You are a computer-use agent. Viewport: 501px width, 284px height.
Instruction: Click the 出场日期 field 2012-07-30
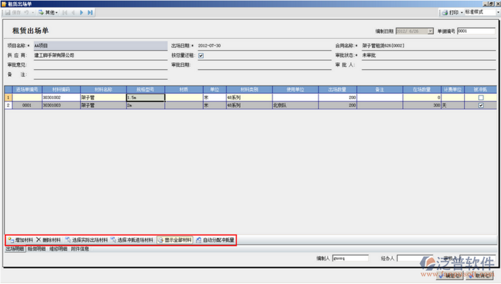[264, 46]
